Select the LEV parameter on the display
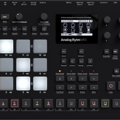 click(88, 31)
